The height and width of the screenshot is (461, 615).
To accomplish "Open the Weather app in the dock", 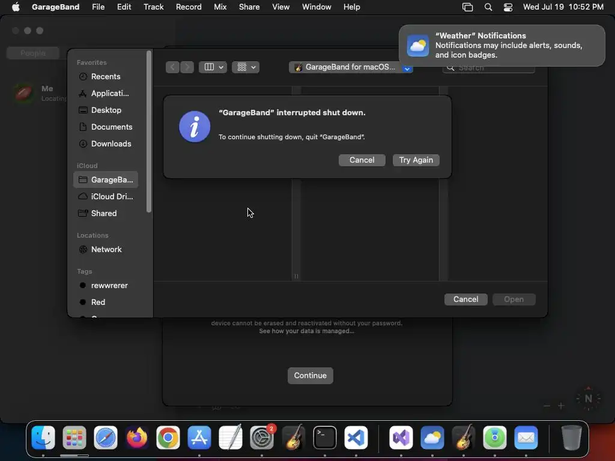I will (432, 438).
